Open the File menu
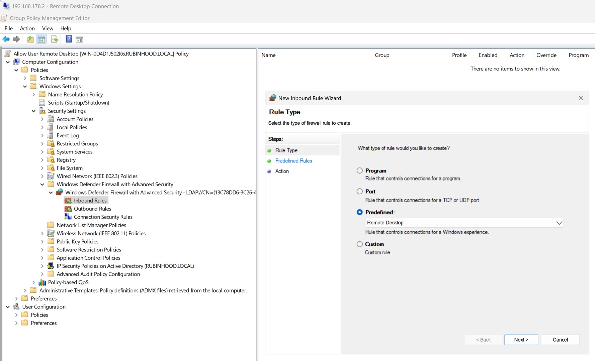Viewport: 595px width, 361px height. coord(9,28)
